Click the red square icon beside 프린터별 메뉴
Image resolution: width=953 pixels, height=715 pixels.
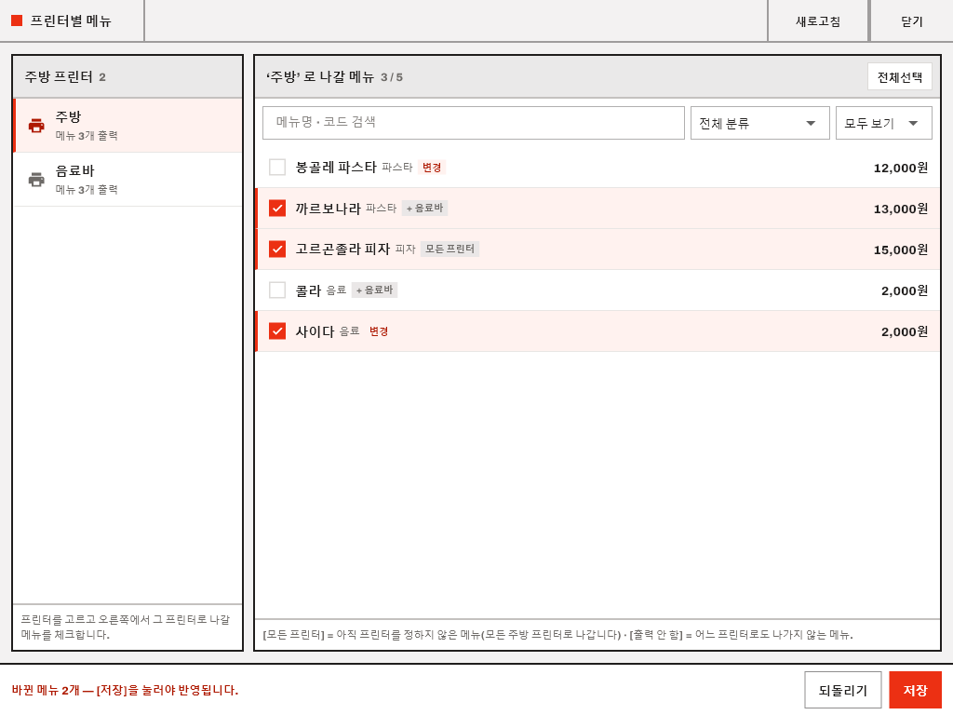pyautogui.click(x=17, y=20)
